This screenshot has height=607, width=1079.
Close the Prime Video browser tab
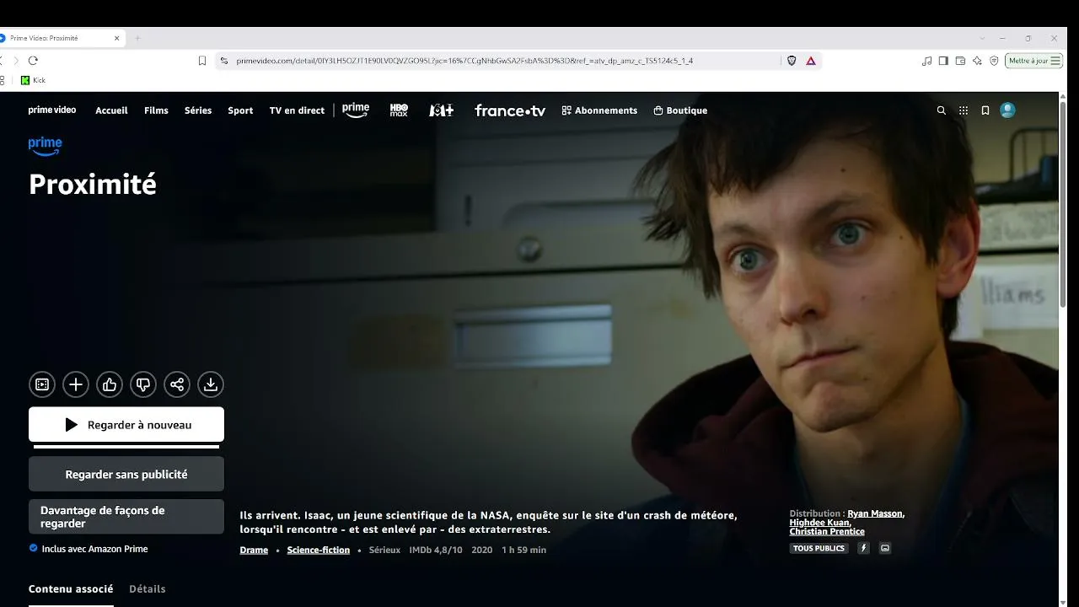(x=117, y=38)
